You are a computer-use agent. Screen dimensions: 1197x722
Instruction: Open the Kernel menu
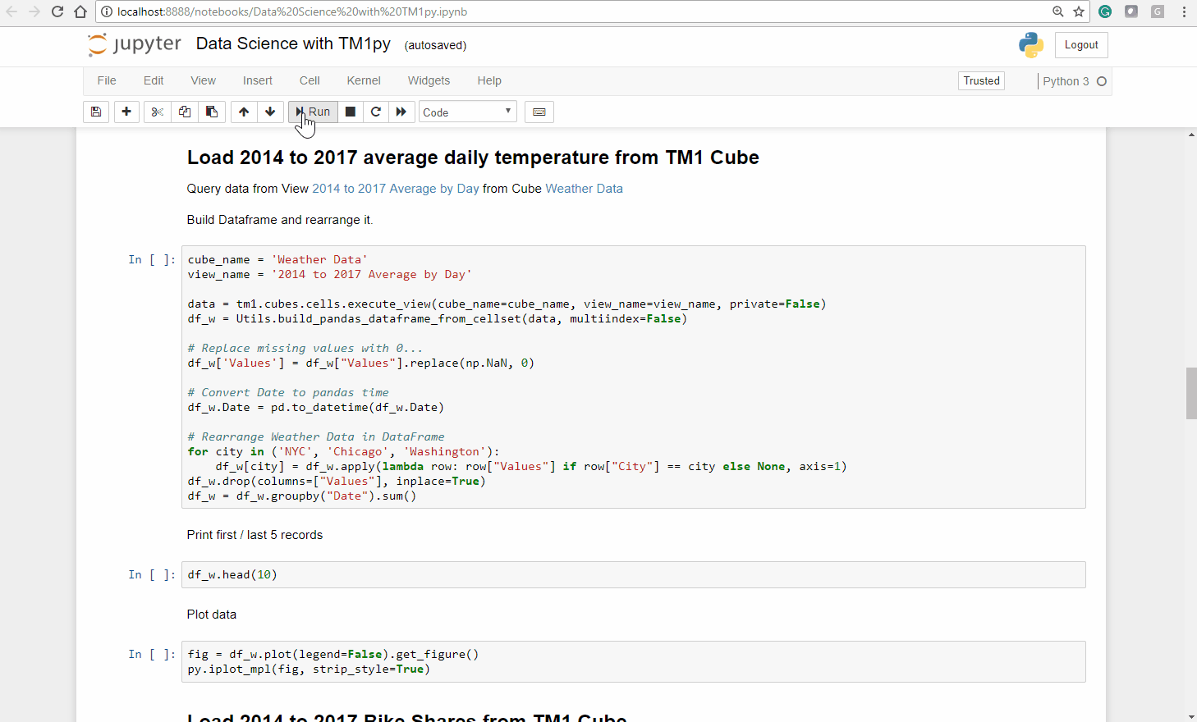click(x=363, y=80)
